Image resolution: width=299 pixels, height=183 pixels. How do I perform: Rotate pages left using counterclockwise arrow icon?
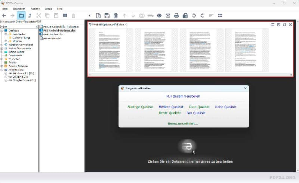[x=194, y=16]
